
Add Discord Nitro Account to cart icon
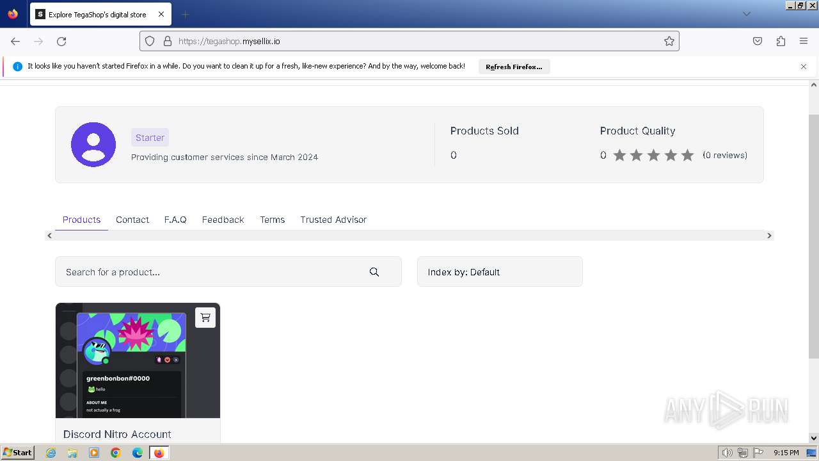tap(205, 317)
